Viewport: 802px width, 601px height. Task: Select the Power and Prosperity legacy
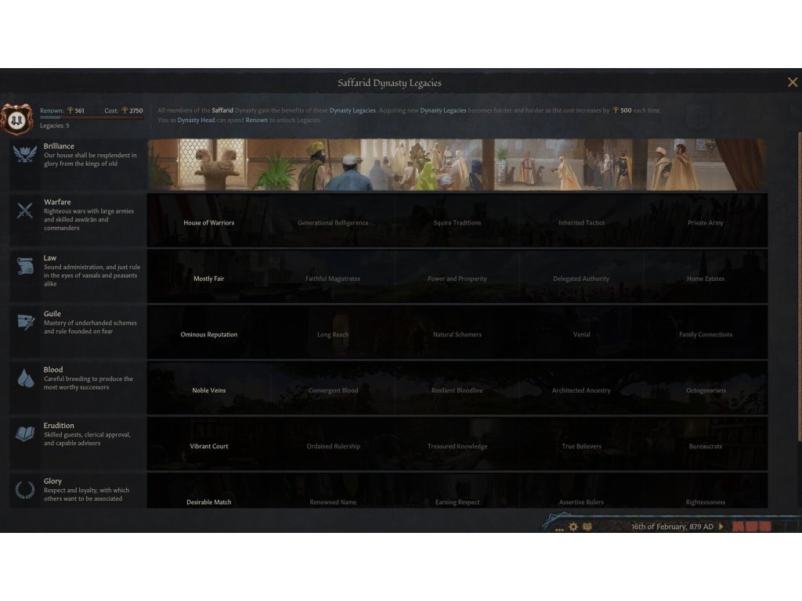(x=457, y=279)
